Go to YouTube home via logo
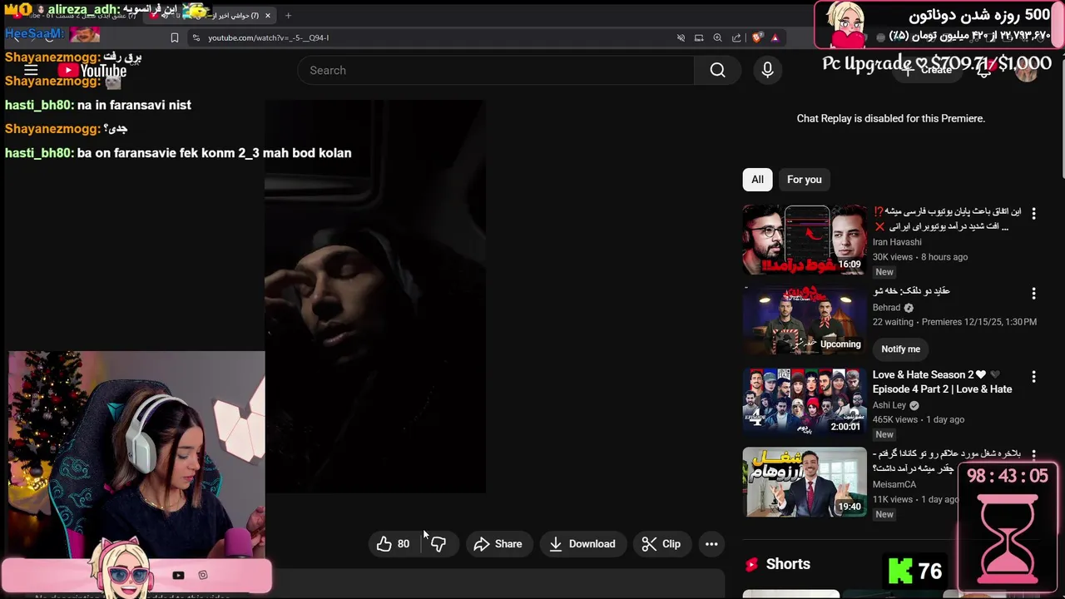1065x599 pixels. [x=92, y=71]
